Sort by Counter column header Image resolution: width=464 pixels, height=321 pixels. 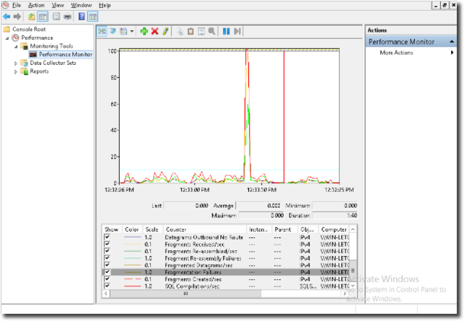204,229
